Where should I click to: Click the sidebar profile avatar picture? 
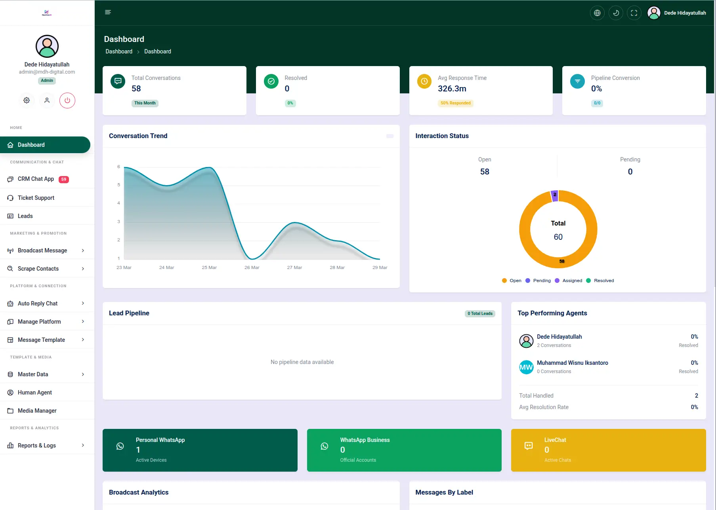coord(47,46)
